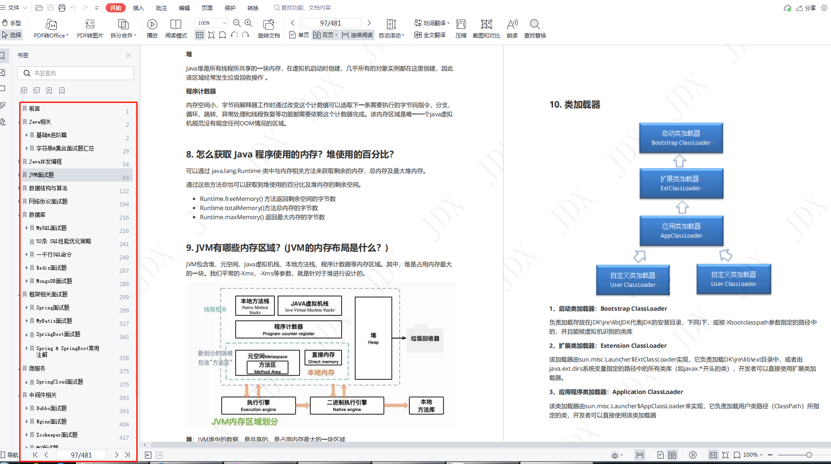The image size is (831, 464).
Task: Go to previous page with ribbon arrow
Action: 293,23
